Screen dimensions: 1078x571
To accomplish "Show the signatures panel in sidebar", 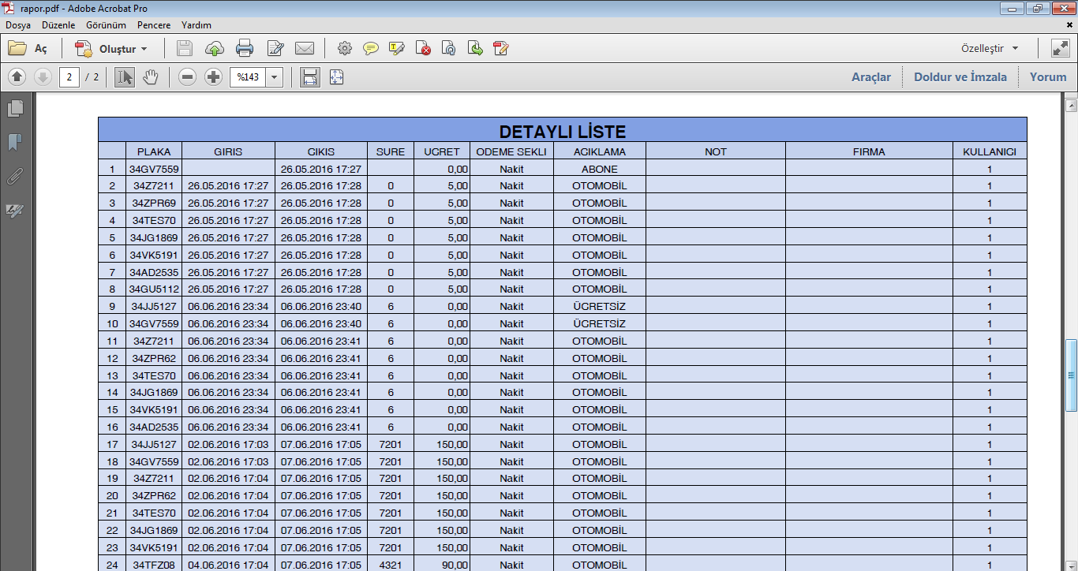I will (x=15, y=211).
